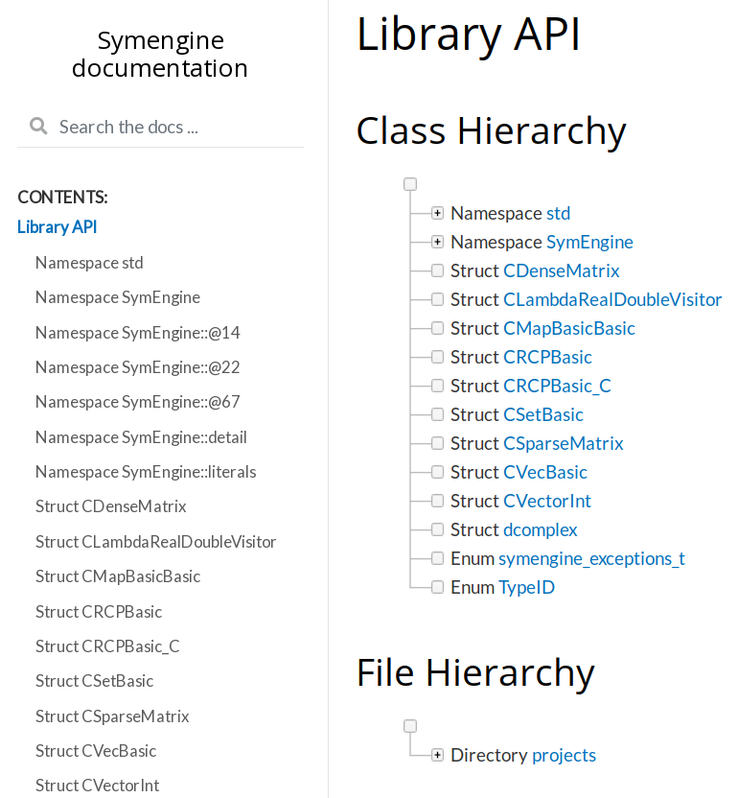738x798 pixels.
Task: Open Struct CVectorInt sidebar entry
Action: pos(97,786)
